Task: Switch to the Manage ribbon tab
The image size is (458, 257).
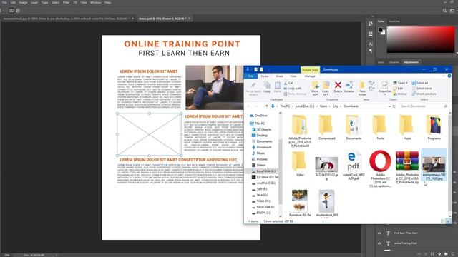Action: pos(310,76)
